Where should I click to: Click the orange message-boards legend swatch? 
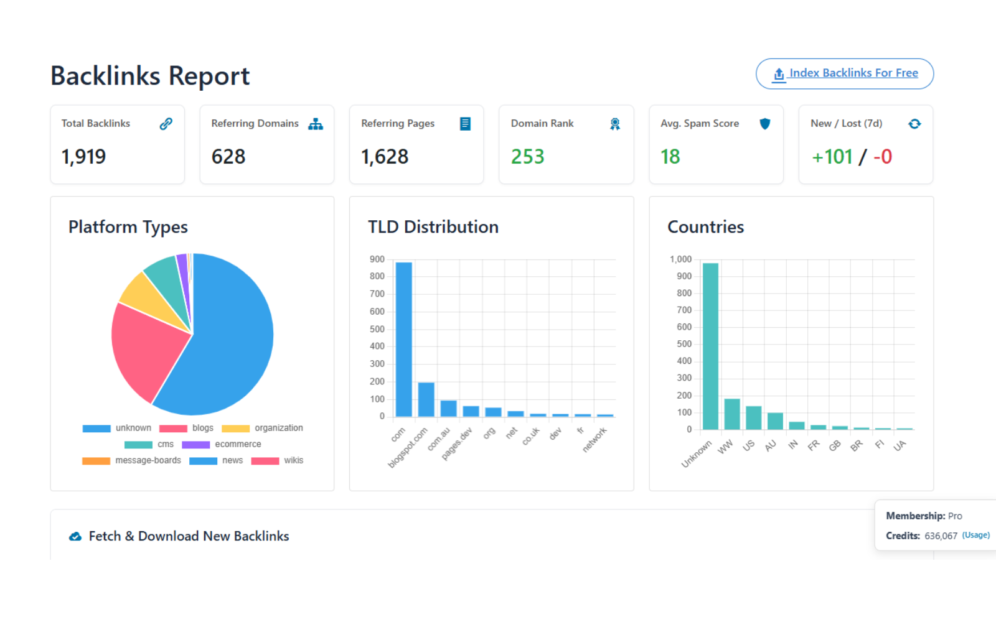click(x=95, y=460)
